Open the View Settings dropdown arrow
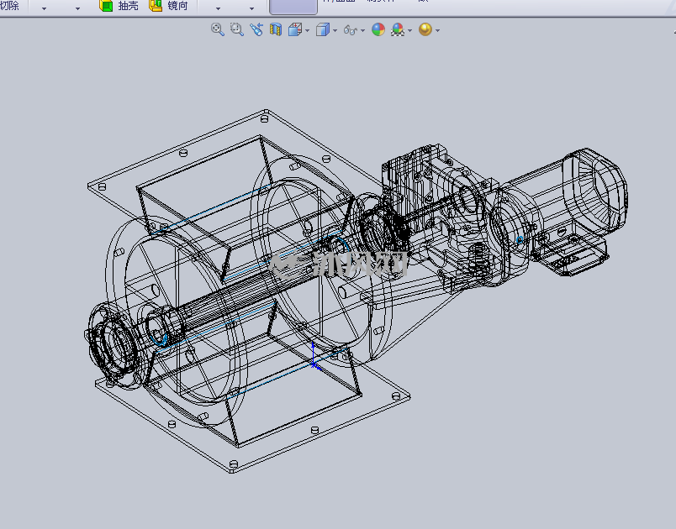The image size is (676, 529). pos(437,30)
